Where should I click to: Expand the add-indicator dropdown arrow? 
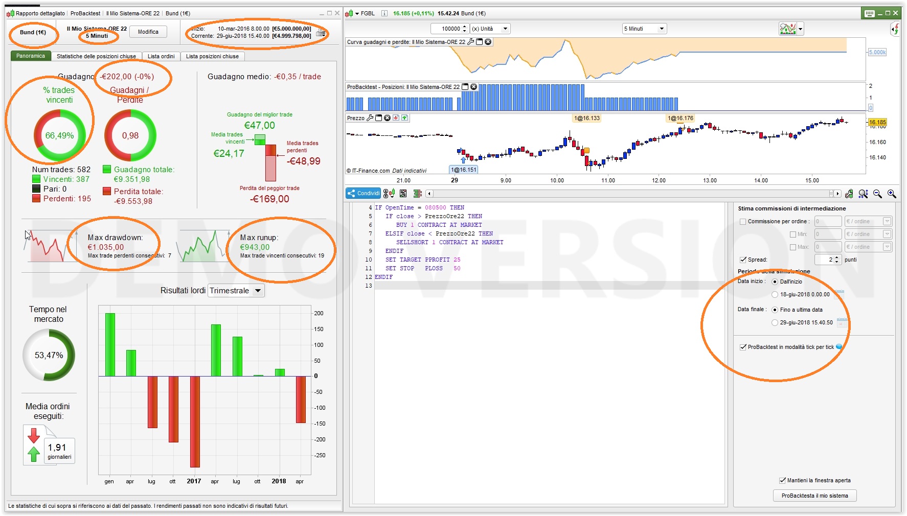click(x=800, y=29)
